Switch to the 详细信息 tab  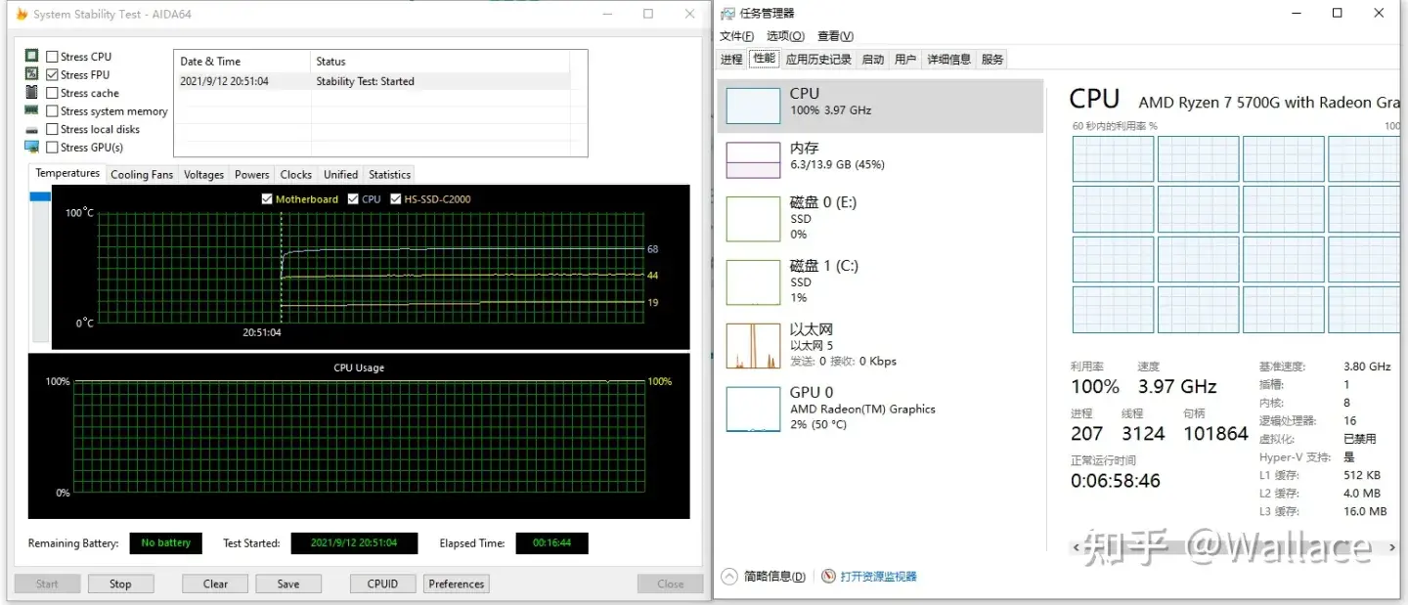pos(948,60)
